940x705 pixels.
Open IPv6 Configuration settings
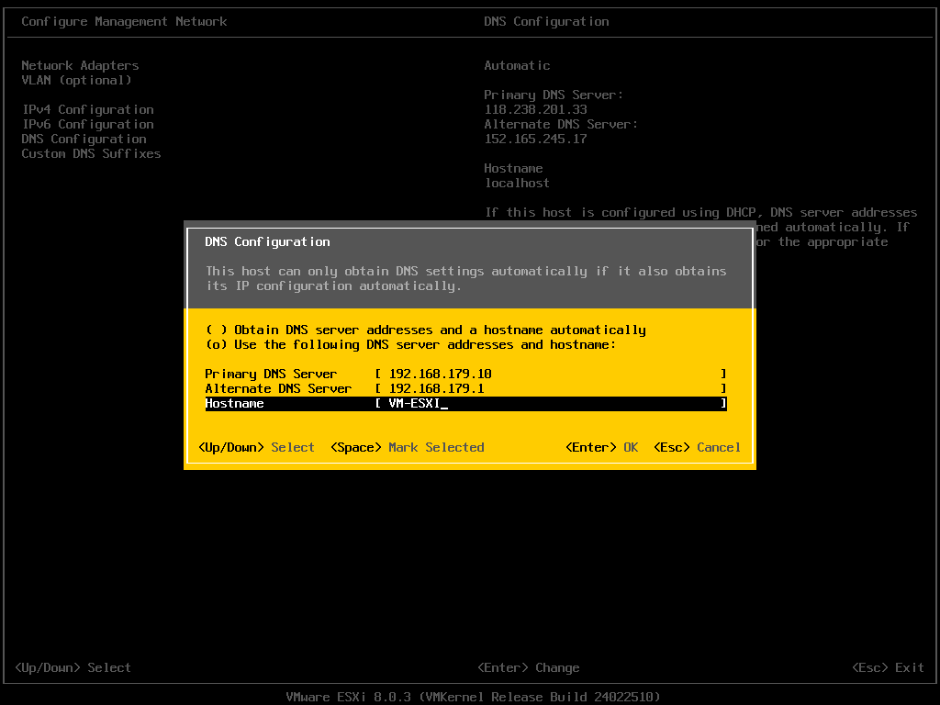coord(87,124)
